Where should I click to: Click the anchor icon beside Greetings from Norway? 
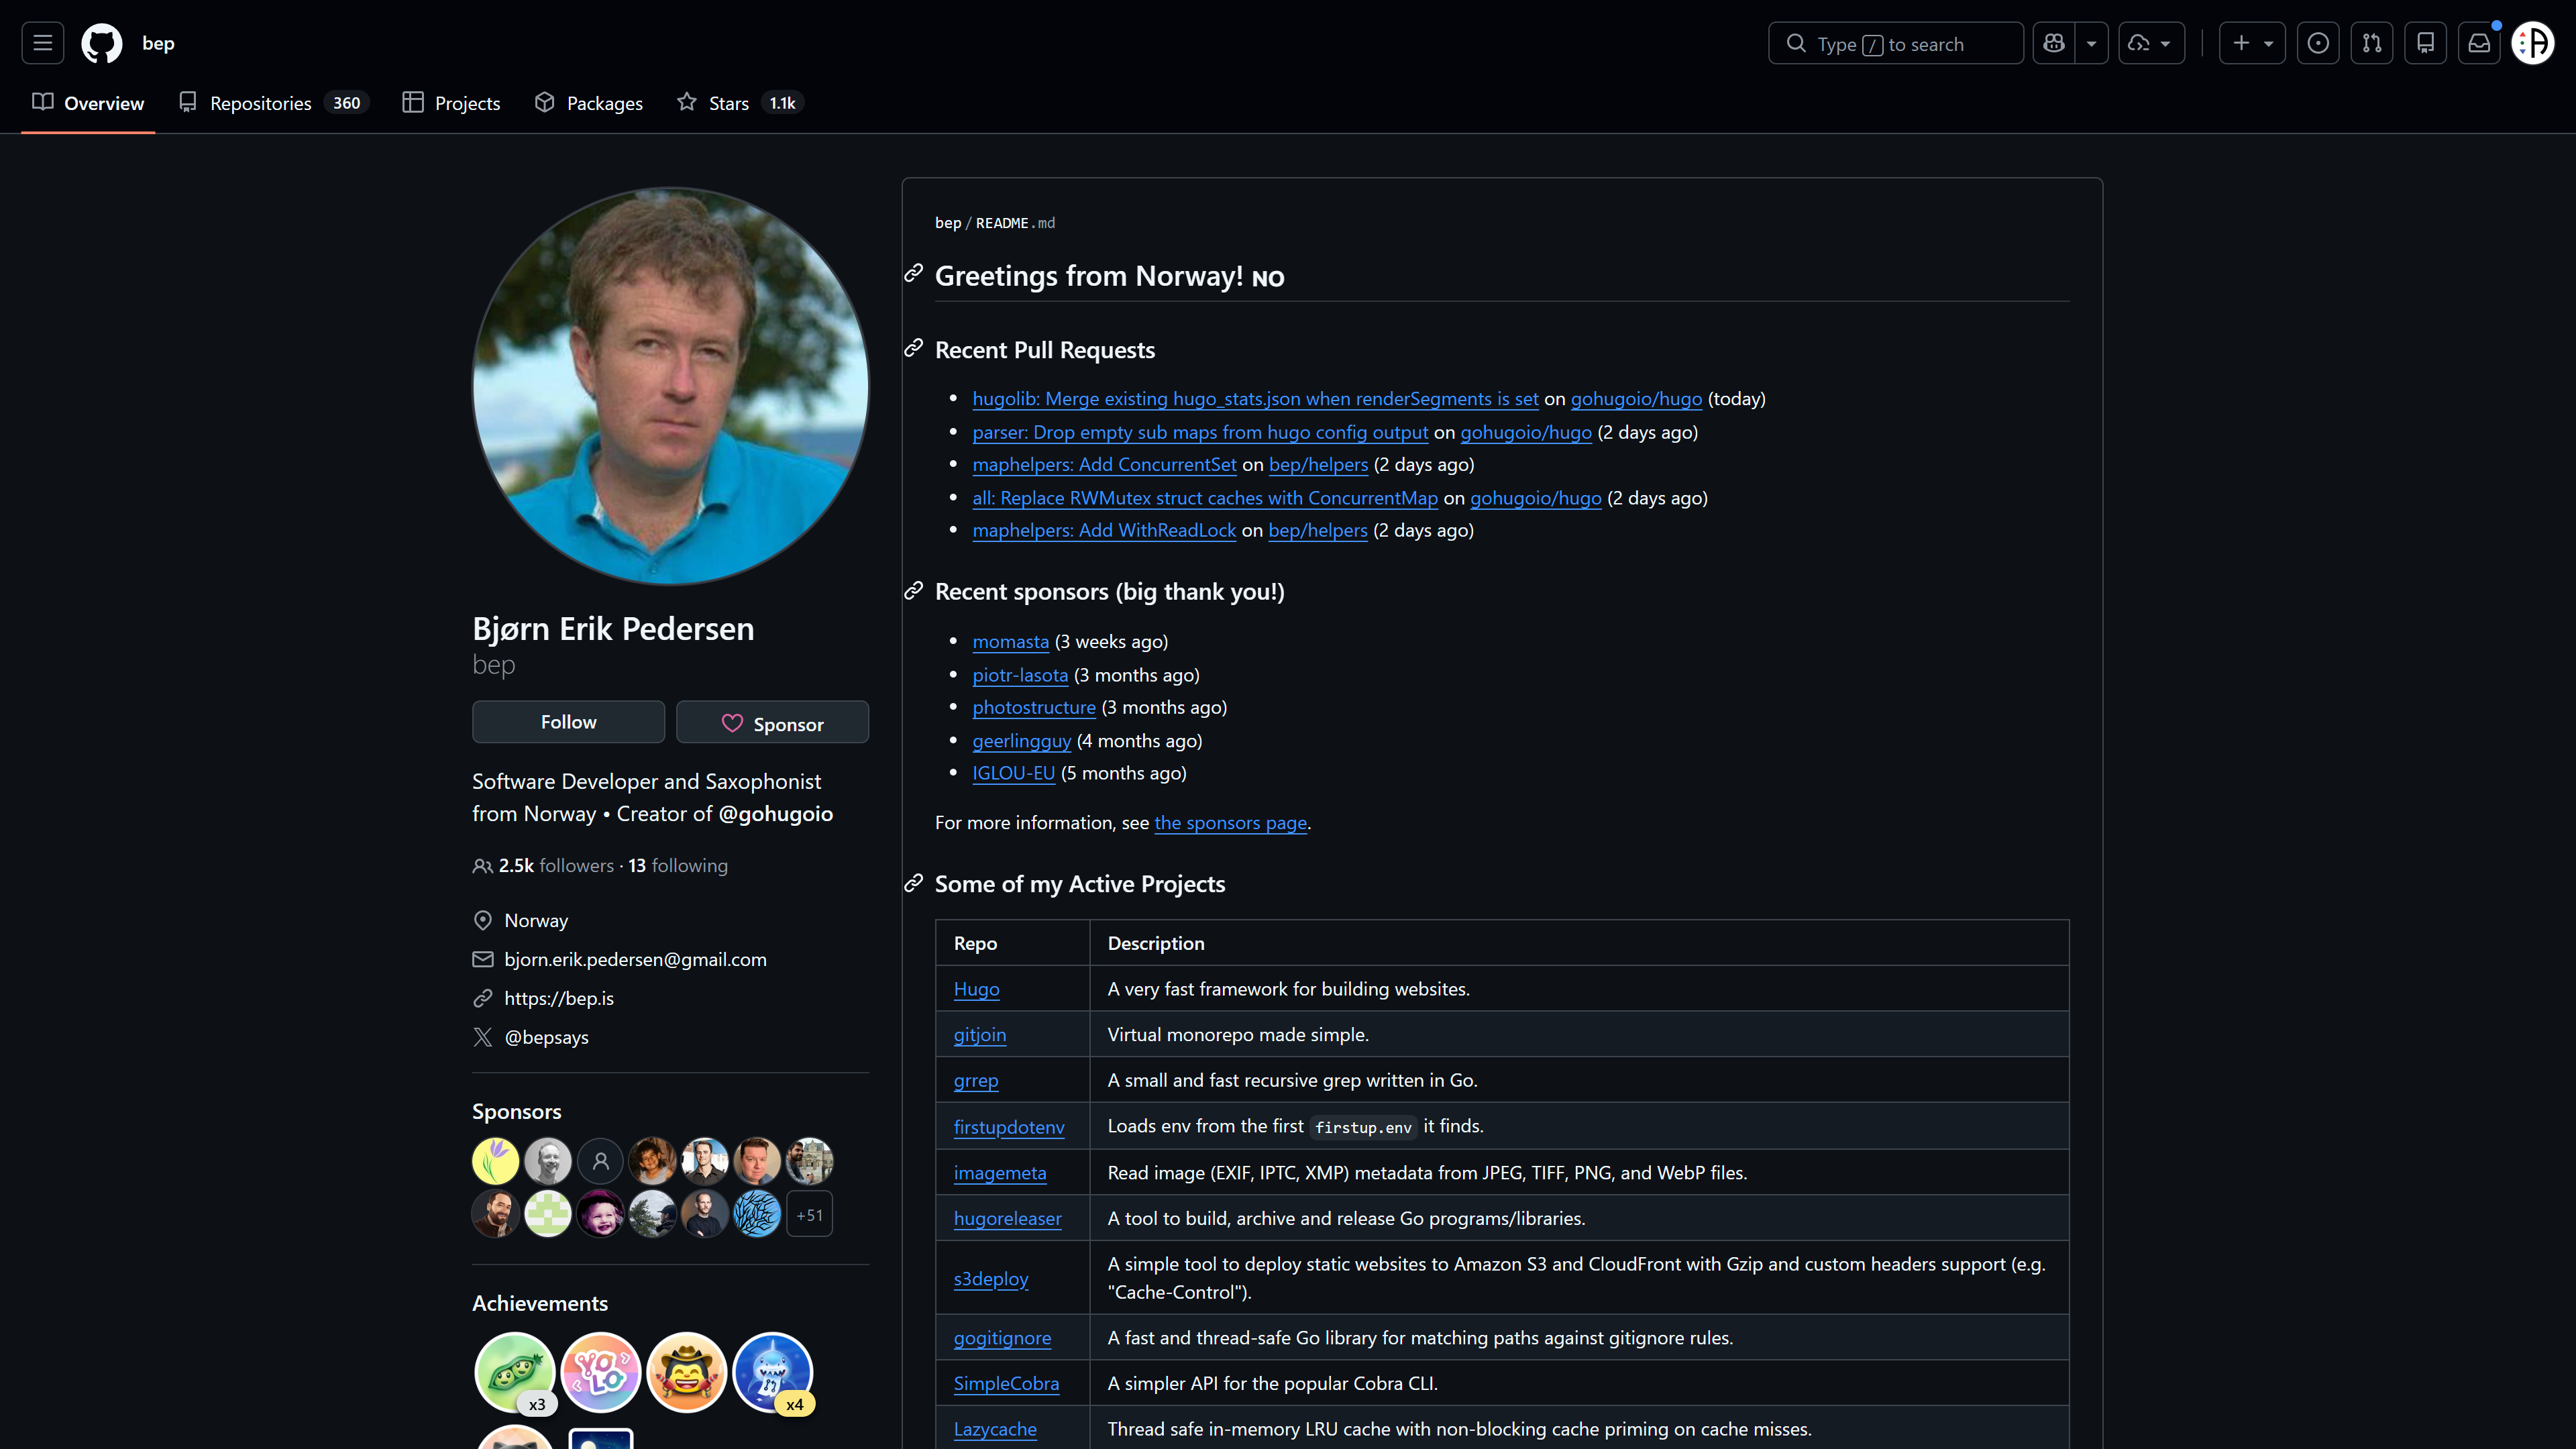click(x=913, y=274)
